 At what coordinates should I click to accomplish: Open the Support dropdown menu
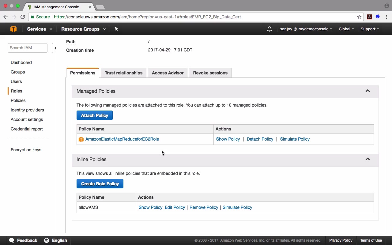[370, 29]
